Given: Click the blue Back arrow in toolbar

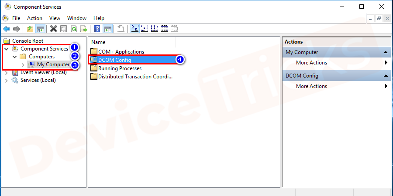Looking at the screenshot, I should 7,29.
